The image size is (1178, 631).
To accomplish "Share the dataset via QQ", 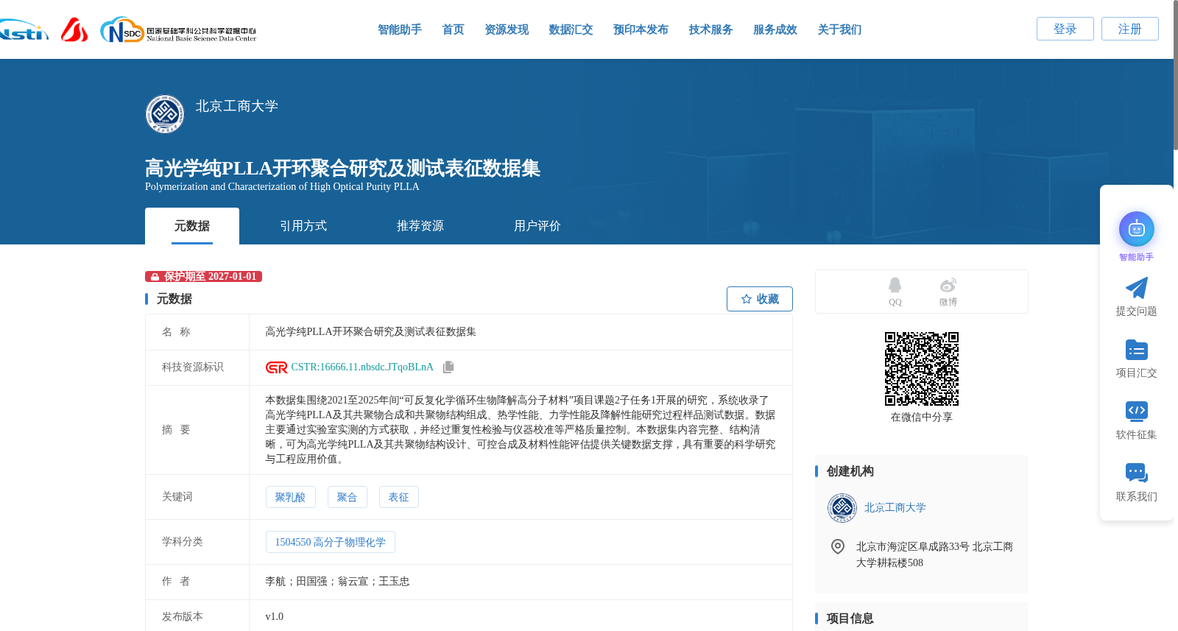I will [895, 292].
